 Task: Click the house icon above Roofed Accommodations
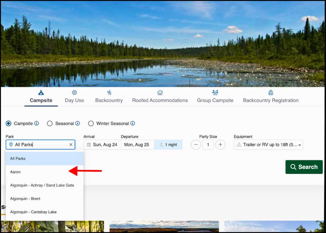(x=160, y=92)
